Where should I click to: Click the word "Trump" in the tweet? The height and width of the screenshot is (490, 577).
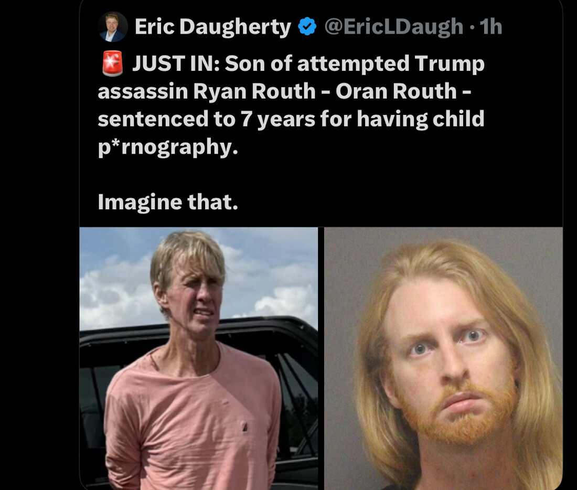(450, 63)
